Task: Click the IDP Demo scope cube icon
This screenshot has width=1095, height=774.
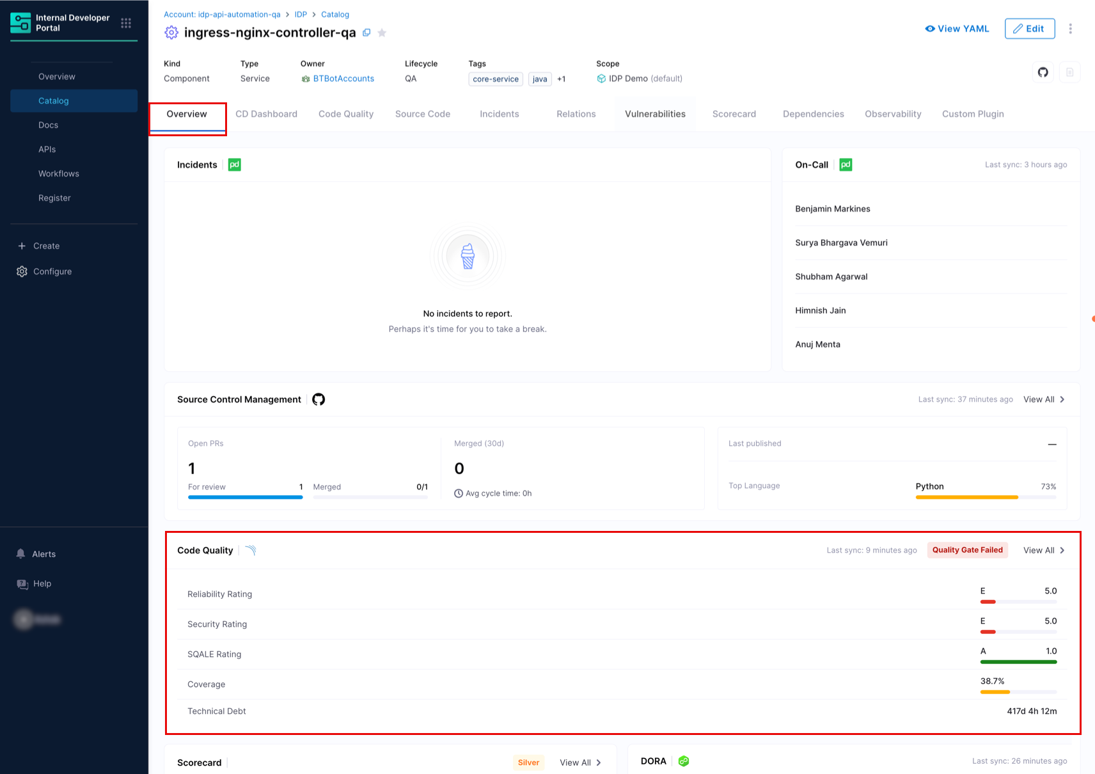Action: tap(601, 79)
